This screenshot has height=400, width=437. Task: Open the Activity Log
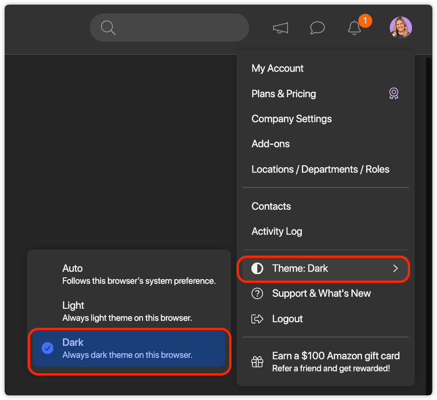tap(277, 231)
